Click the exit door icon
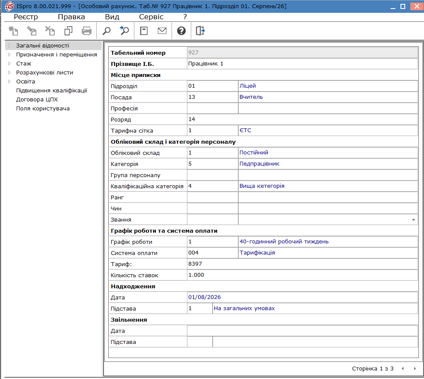The image size is (424, 379). pyautogui.click(x=200, y=31)
